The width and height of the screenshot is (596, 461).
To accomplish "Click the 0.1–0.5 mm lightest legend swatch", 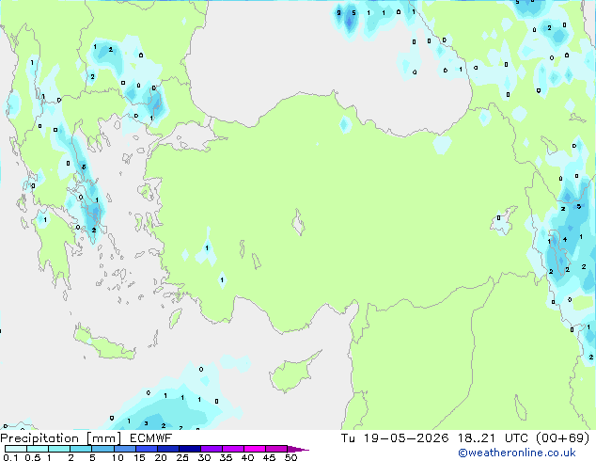I will [16, 449].
